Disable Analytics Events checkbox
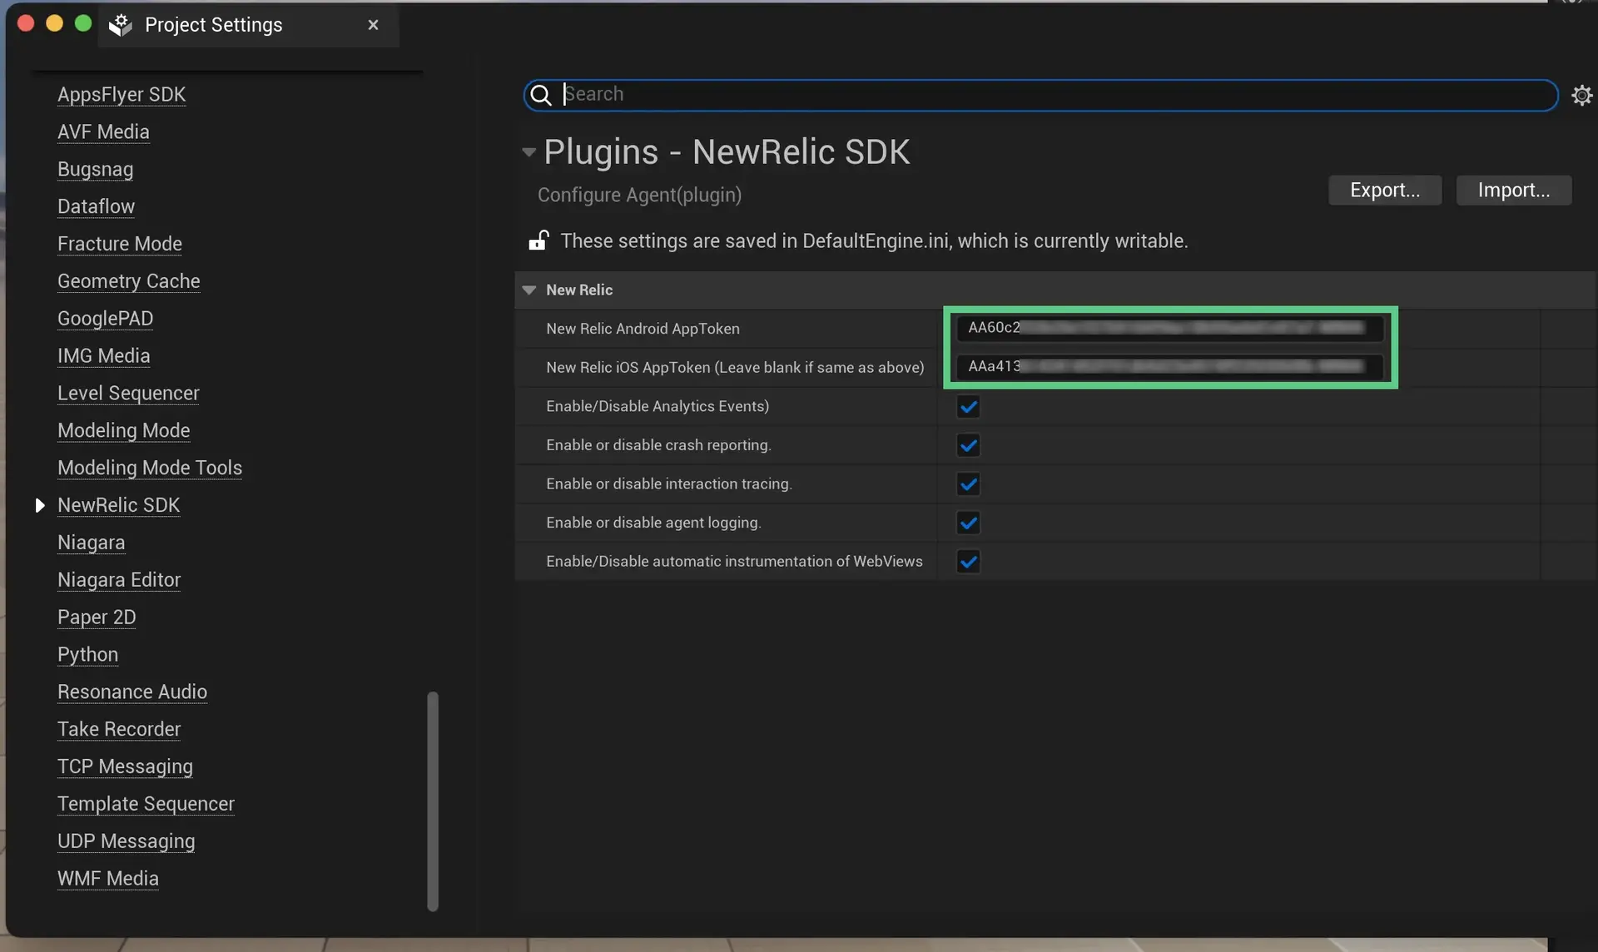The width and height of the screenshot is (1598, 952). [x=968, y=406]
